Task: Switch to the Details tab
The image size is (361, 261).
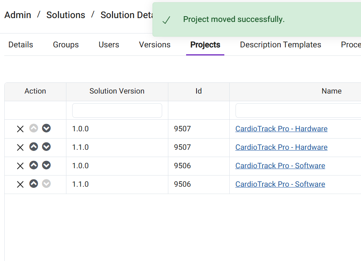Action: coord(21,45)
